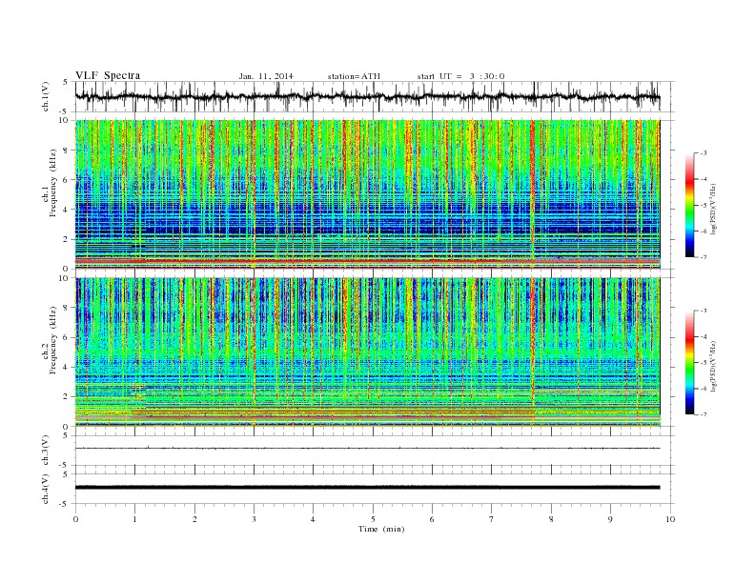Click the "station=ATH" header label
The width and height of the screenshot is (755, 583).
coord(354,76)
